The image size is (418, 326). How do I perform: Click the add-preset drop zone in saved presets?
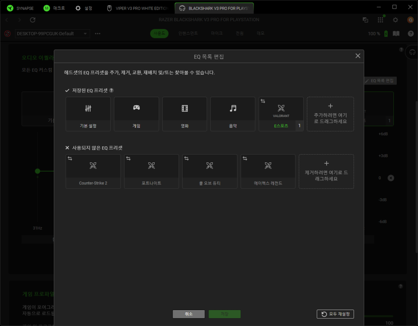coord(330,114)
